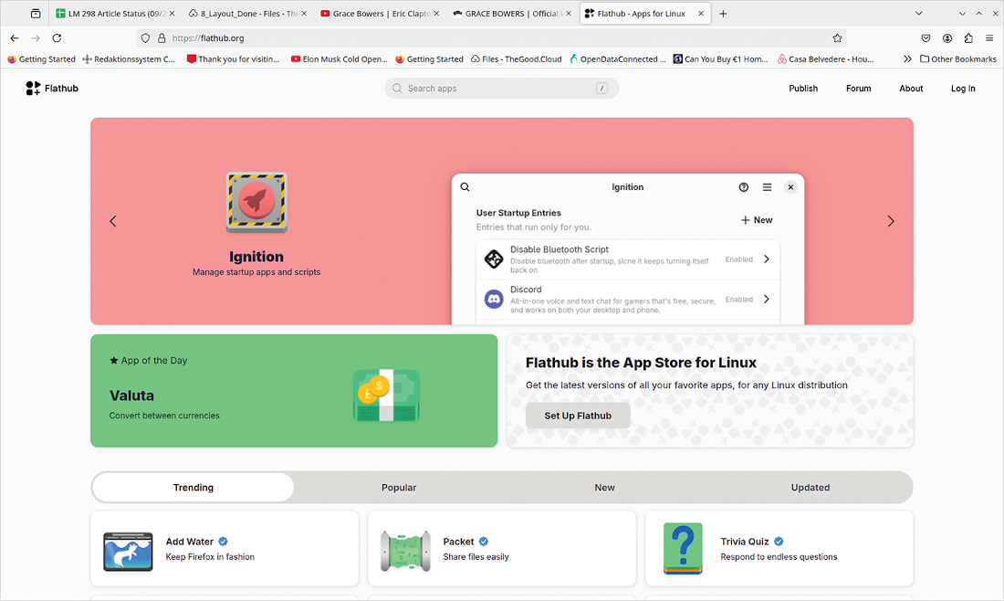Viewport: 1004px width, 601px height.
Task: Switch to the Popular tab
Action: 399,488
